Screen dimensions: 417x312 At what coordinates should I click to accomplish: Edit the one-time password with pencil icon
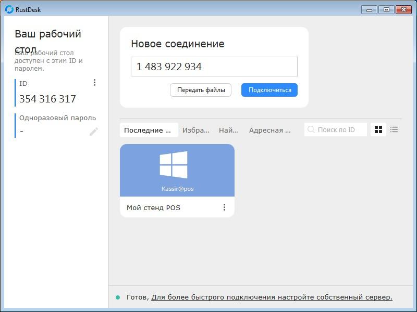(x=94, y=132)
